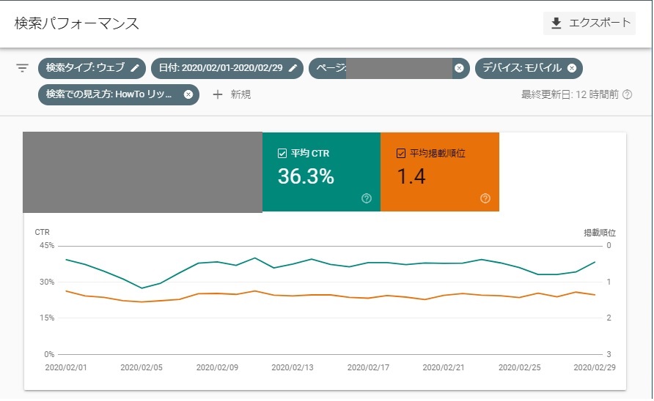This screenshot has width=654, height=401.
Task: Click the Export download icon
Action: point(556,23)
